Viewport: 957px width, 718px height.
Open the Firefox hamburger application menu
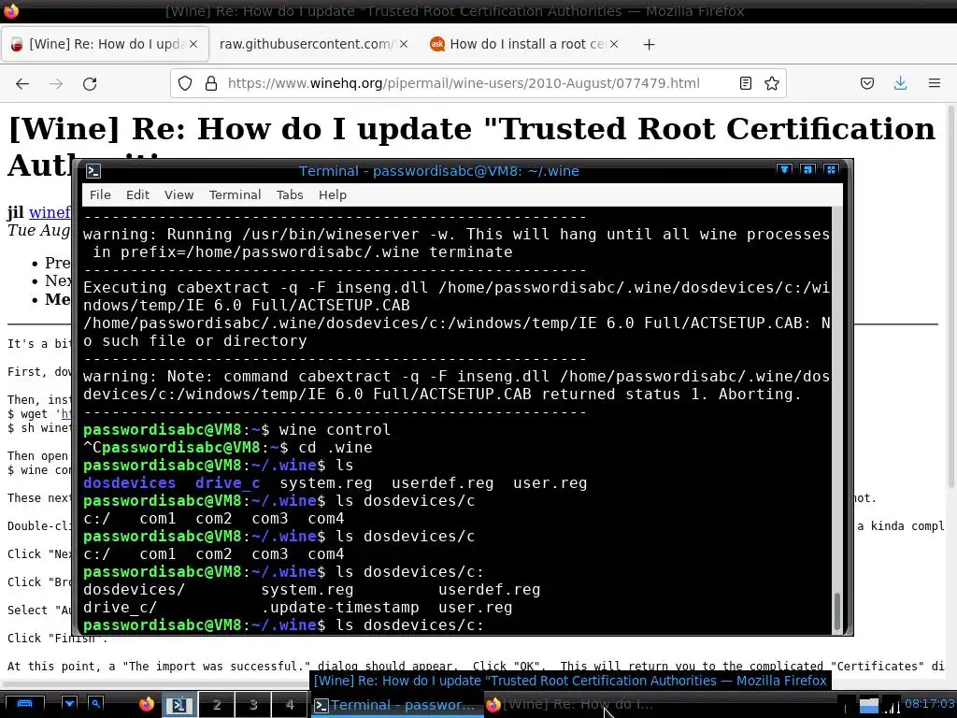point(935,83)
